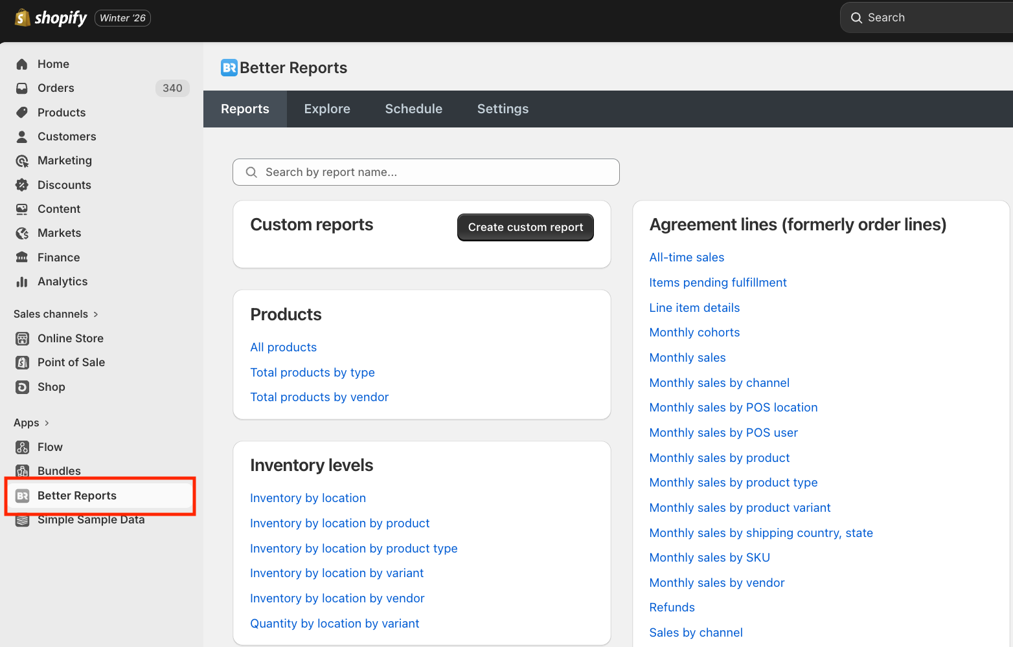Screen dimensions: 1013x647
Task: Open Monthly sales by product report
Action: (x=719, y=458)
